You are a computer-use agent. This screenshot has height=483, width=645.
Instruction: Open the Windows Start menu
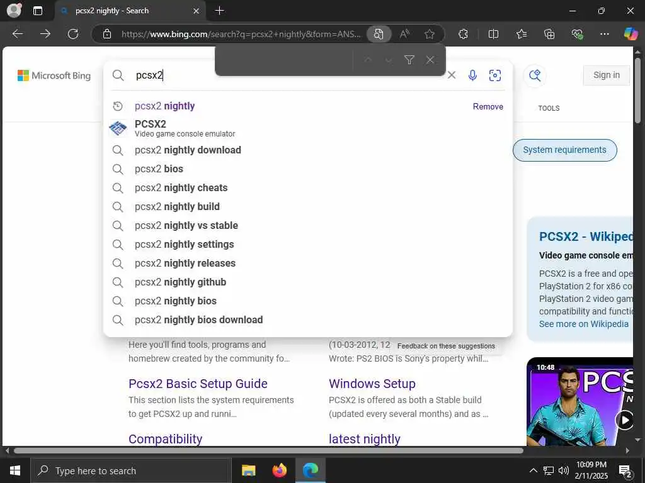tap(15, 470)
